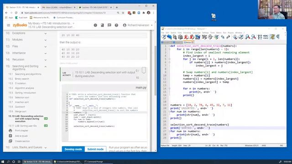Image resolution: width=292 pixels, height=164 pixels.
Task: Click the zyBooks book icon in header
Action: pyautogui.click(x=102, y=25)
